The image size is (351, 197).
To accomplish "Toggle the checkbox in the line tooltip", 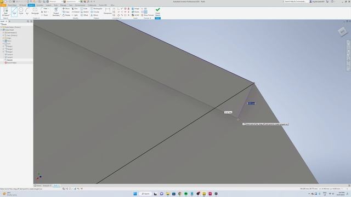I will click(244, 124).
